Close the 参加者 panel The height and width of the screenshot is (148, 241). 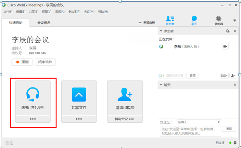(x=235, y=31)
